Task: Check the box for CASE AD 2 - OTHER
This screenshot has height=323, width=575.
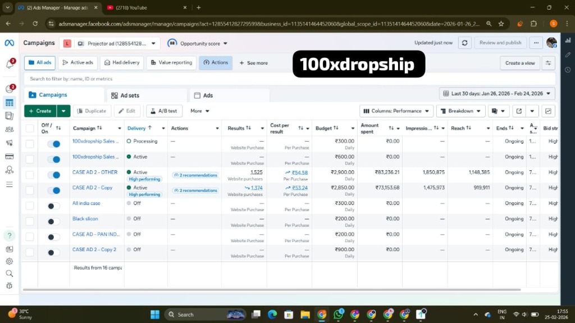Action: [x=30, y=175]
